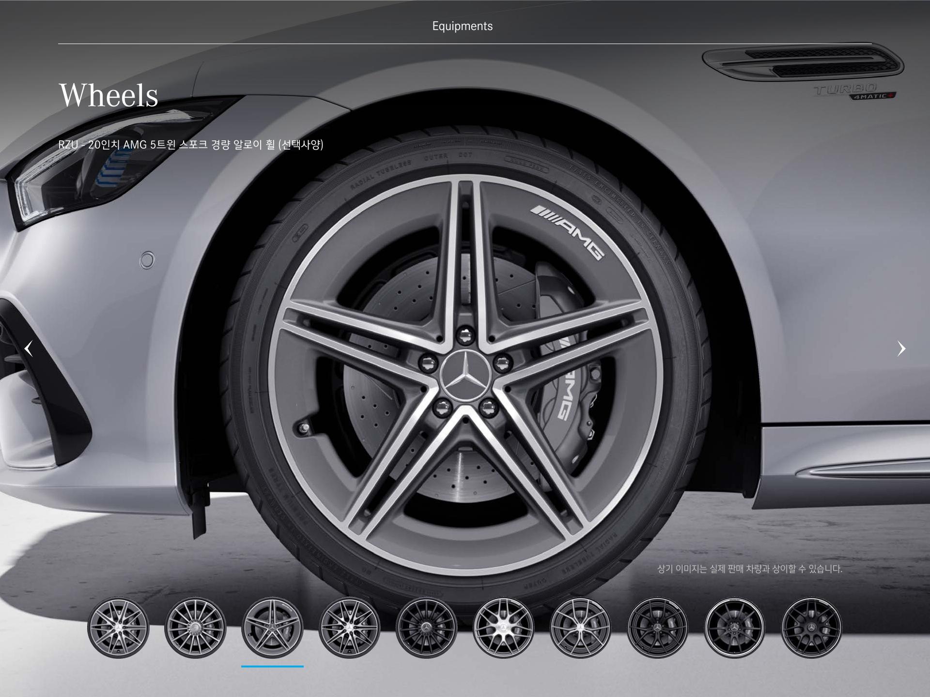Click the Wheels title text
The image size is (930, 697).
[x=108, y=95]
